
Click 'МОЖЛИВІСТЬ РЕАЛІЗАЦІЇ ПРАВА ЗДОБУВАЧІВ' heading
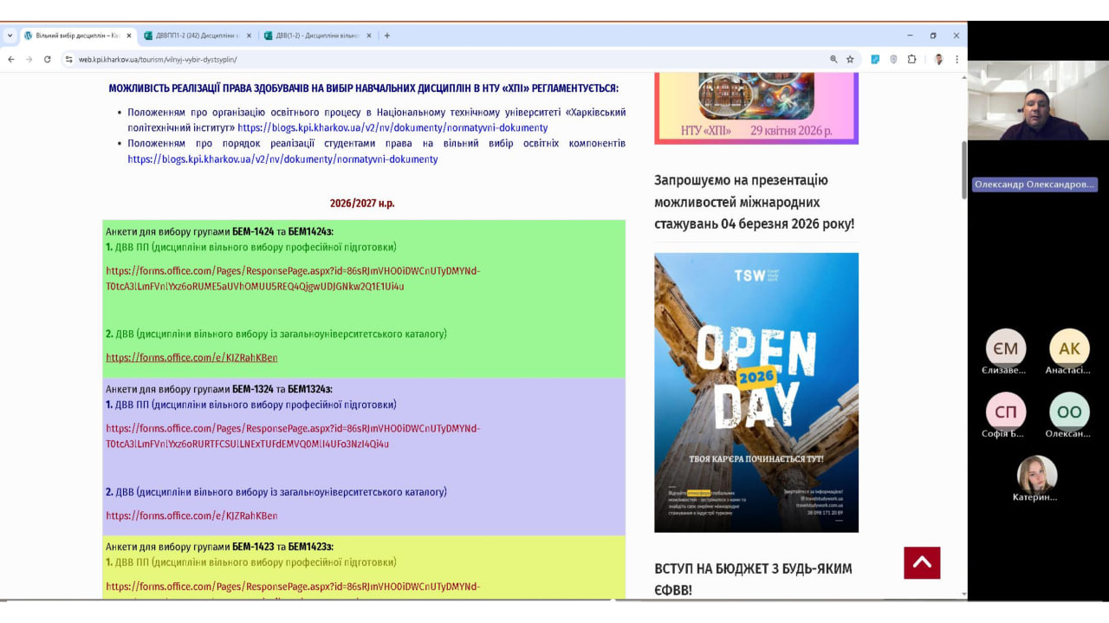pyautogui.click(x=363, y=88)
